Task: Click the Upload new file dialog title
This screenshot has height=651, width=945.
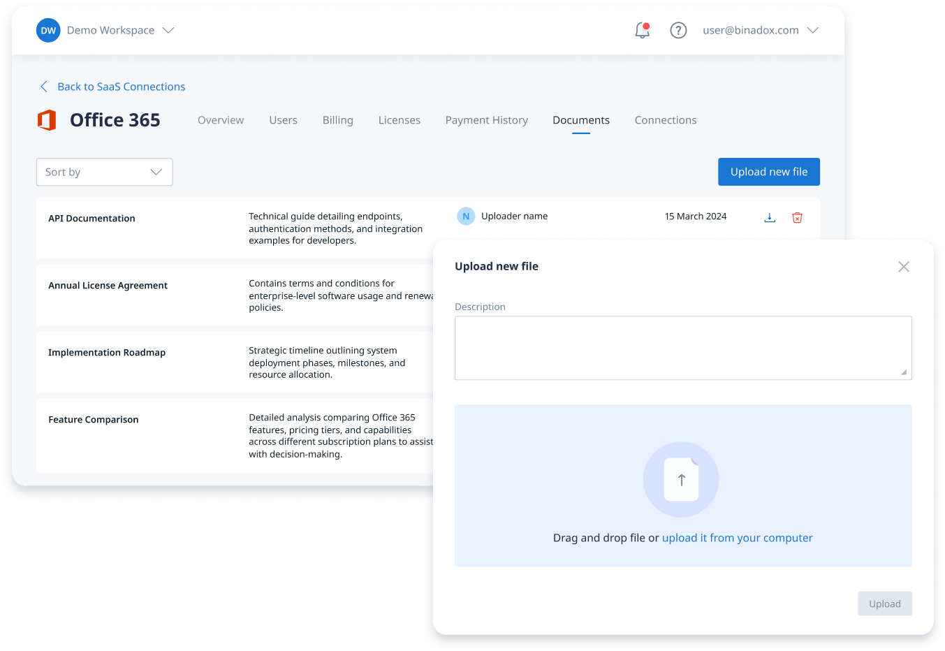Action: 497,266
